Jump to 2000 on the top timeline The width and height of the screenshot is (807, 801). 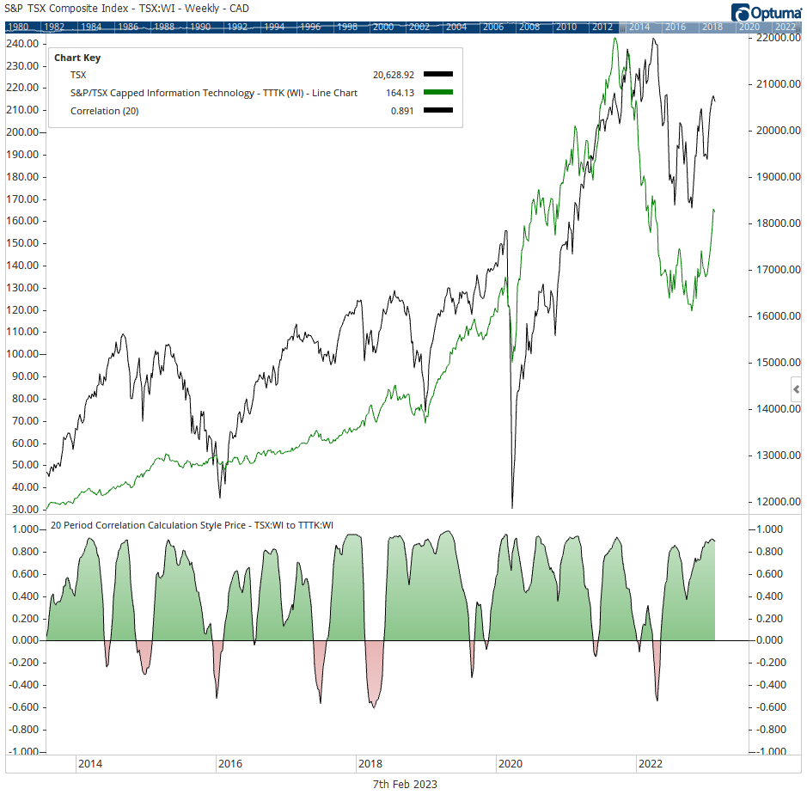(383, 27)
